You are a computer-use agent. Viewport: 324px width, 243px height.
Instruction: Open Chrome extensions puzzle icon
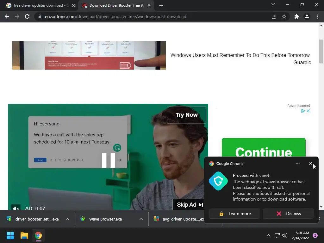click(x=297, y=16)
